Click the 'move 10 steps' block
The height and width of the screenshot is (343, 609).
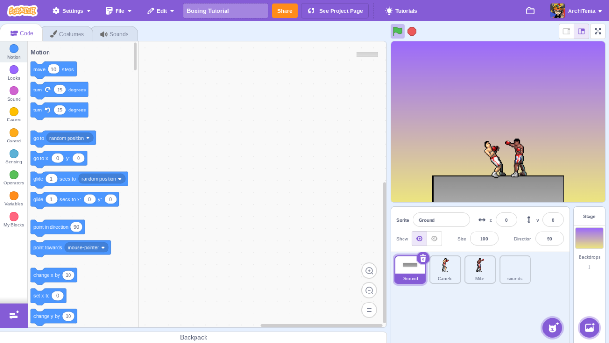coord(53,70)
